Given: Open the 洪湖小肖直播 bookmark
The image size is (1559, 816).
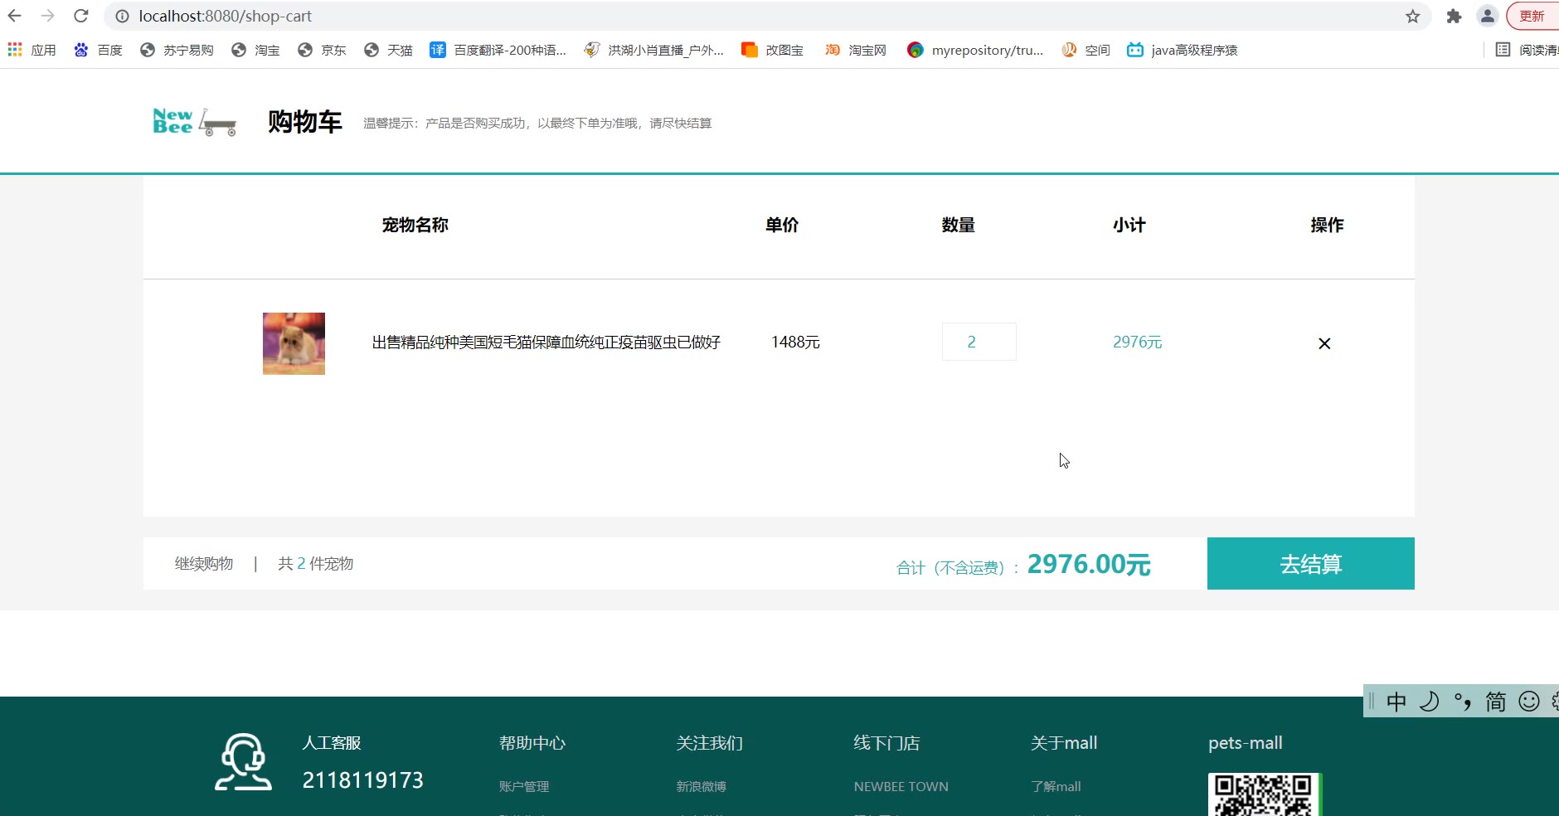Looking at the screenshot, I should 653,50.
